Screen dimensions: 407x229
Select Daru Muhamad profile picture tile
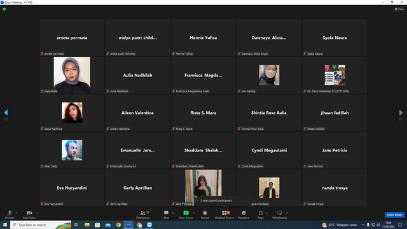[x=335, y=75]
